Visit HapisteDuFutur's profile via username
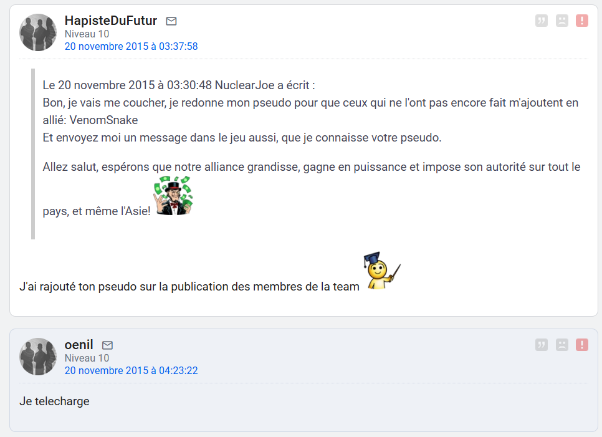 110,21
